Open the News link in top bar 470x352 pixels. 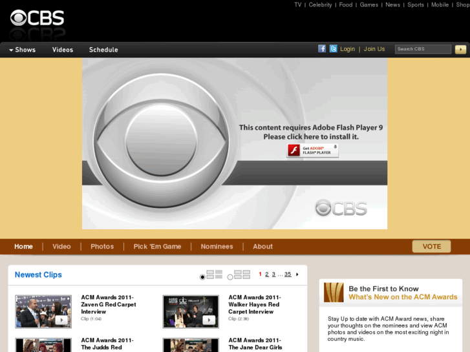392,5
